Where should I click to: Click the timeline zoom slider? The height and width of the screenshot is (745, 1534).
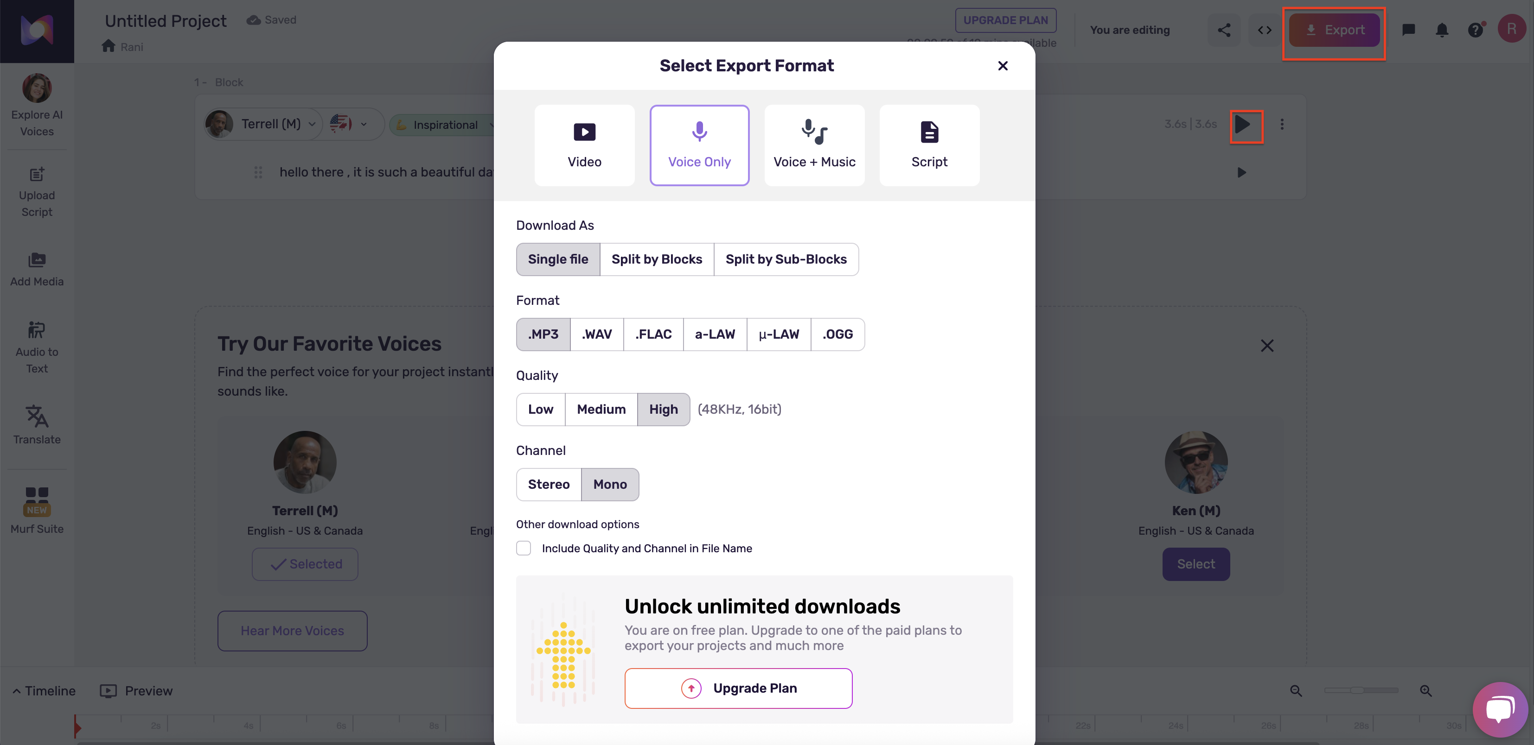tap(1361, 690)
